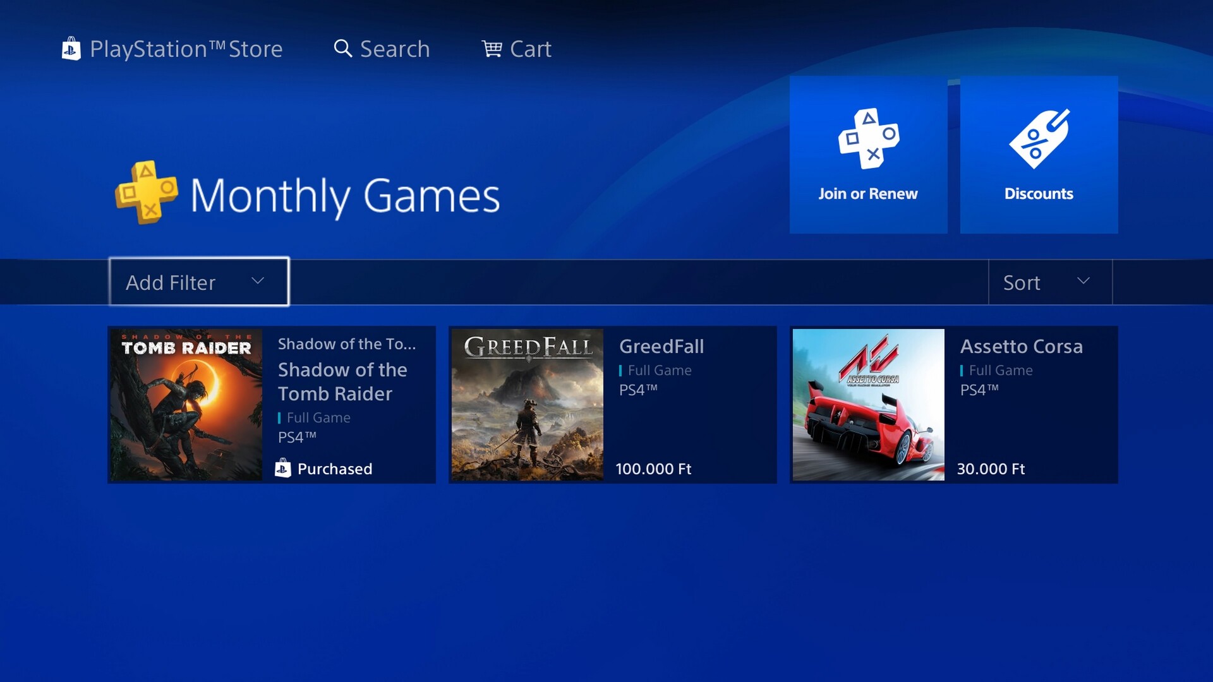Viewport: 1213px width, 682px height.
Task: Click the PS Plus controller-symbols icon on Join or Renew
Action: pyautogui.click(x=869, y=138)
